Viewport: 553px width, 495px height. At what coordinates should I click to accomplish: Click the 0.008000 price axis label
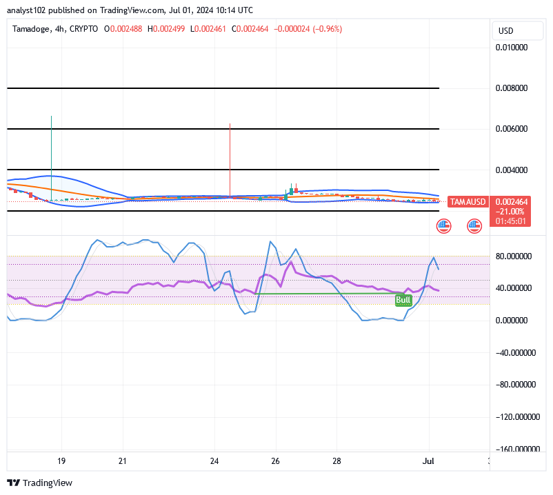point(512,88)
